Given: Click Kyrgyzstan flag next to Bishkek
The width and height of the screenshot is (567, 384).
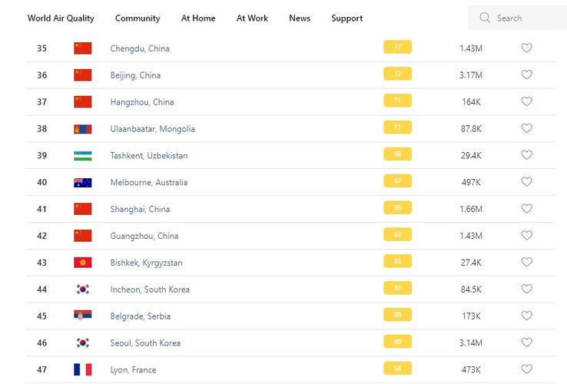Looking at the screenshot, I should click(82, 263).
